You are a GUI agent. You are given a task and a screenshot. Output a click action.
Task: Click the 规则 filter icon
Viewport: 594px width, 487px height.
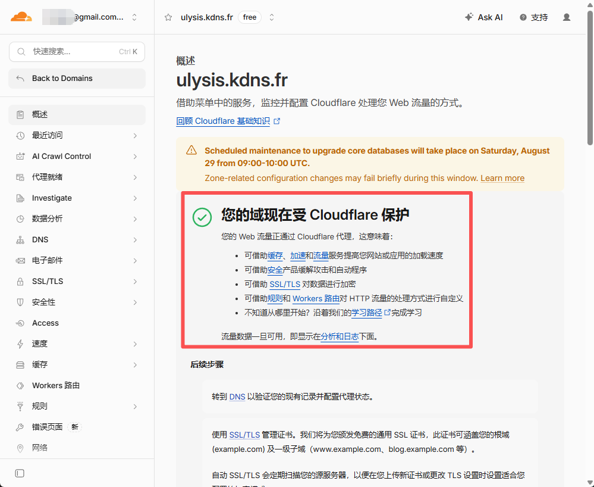20,406
